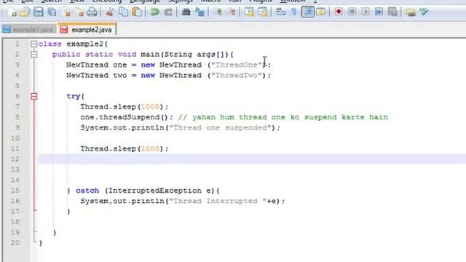Print the document using the printer icon
Screen dimensions: 466x262
(x=92, y=12)
